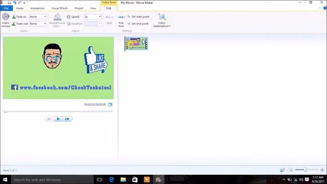Viewport: 327px width, 184px height.
Task: Click the orange app icon on the taskbar
Action: (147, 179)
